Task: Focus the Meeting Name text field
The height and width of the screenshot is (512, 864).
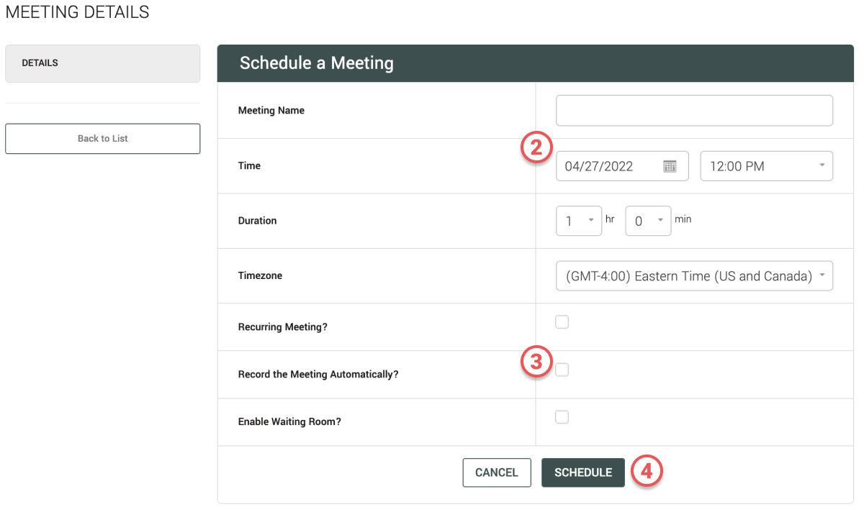Action: click(694, 111)
